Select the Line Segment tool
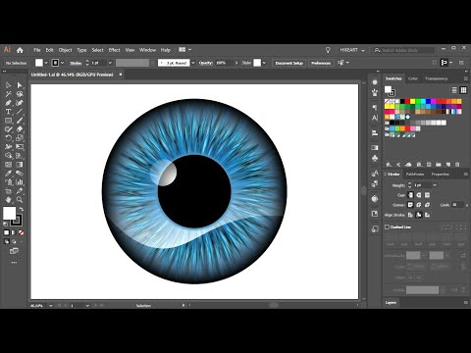Screen dimensions: 471x353 [x=20, y=112]
